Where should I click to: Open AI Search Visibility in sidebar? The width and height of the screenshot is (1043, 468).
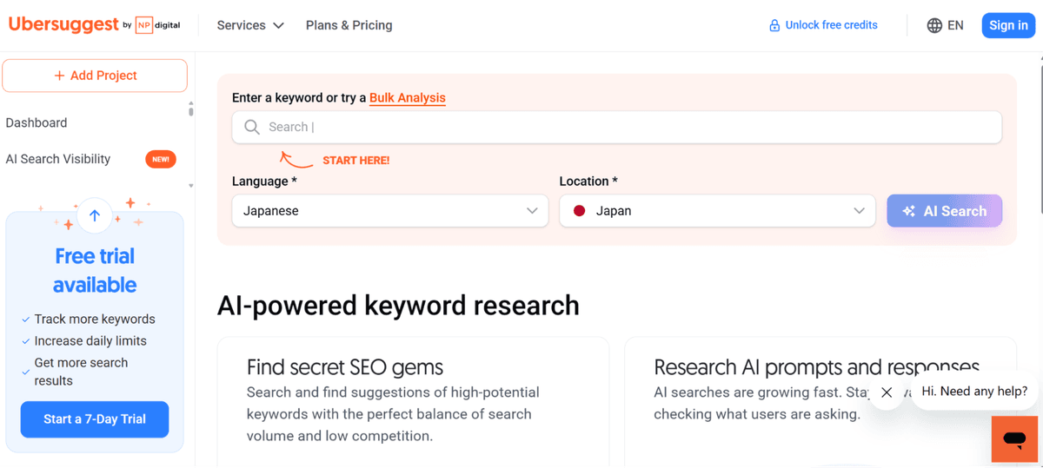click(x=58, y=159)
